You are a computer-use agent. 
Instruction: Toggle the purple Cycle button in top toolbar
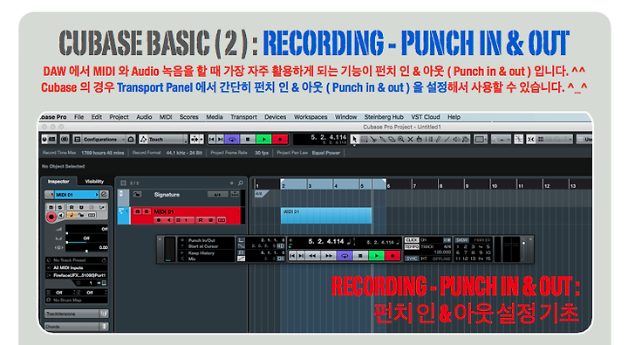point(232,139)
